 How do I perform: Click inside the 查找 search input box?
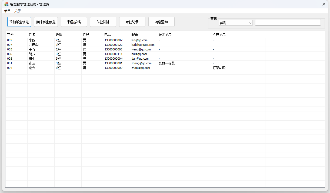point(288,22)
